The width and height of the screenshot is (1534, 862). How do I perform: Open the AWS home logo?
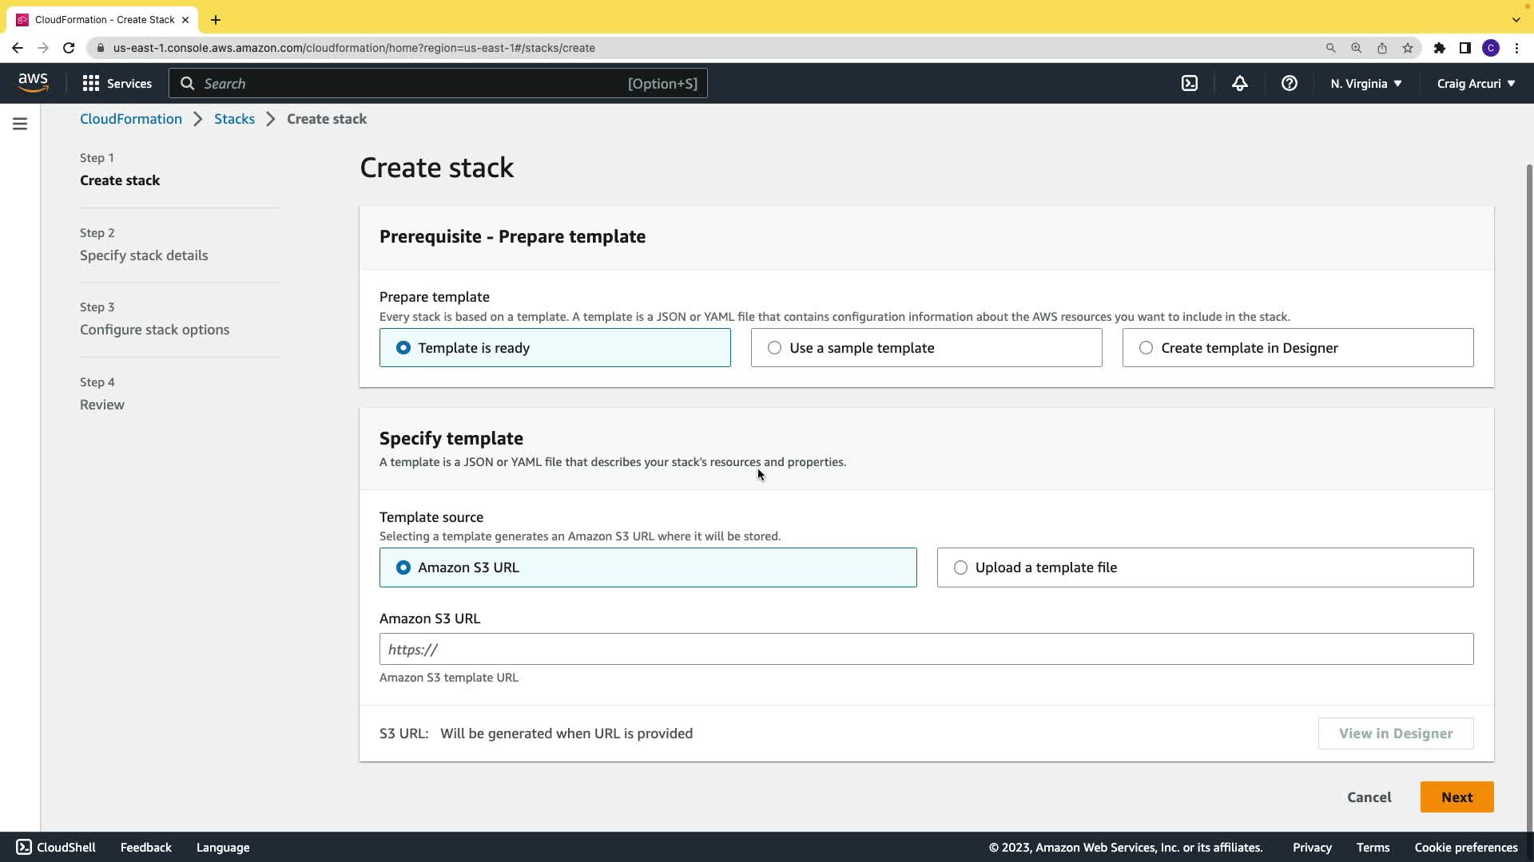pyautogui.click(x=33, y=83)
